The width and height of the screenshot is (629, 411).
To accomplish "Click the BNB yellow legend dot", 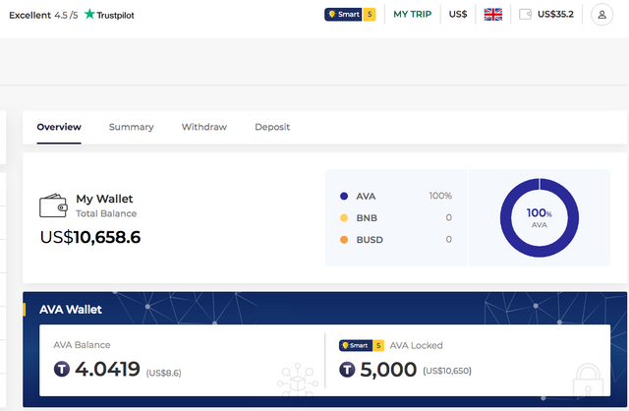I will [343, 217].
